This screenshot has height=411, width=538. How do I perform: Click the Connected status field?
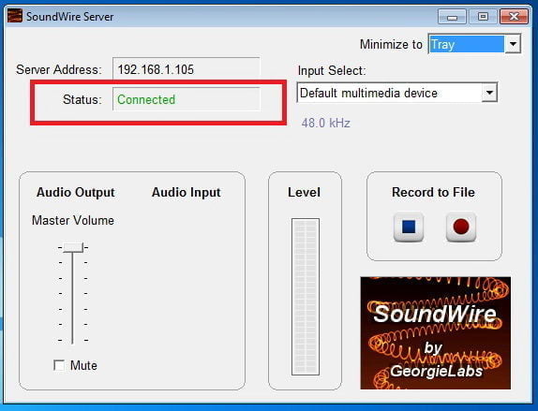pyautogui.click(x=186, y=99)
